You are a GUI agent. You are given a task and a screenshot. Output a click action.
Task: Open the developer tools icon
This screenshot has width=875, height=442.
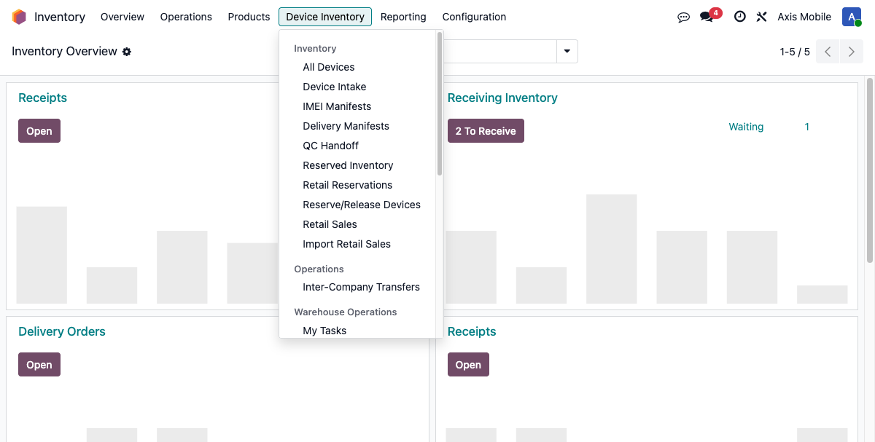point(761,17)
